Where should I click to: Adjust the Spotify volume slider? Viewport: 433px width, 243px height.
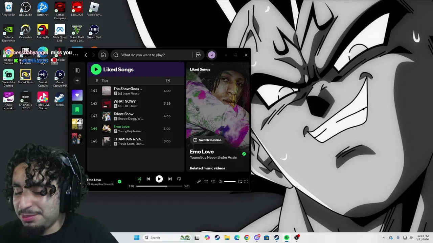[x=230, y=182]
